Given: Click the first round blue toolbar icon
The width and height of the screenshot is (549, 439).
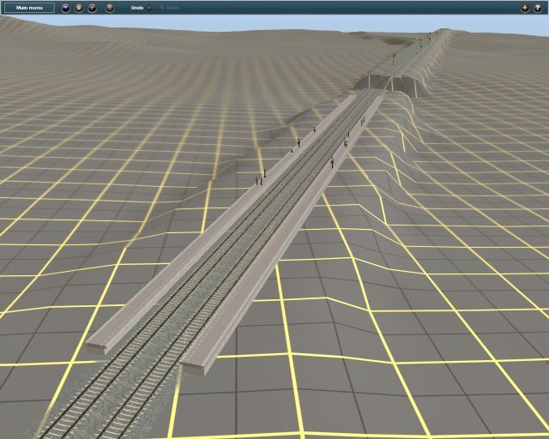Looking at the screenshot, I should point(65,8).
